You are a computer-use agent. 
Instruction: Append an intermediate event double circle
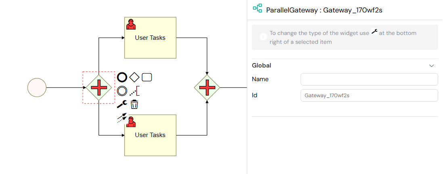[122, 91]
